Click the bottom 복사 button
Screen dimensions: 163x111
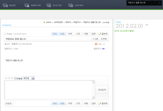[x=55, y=103]
